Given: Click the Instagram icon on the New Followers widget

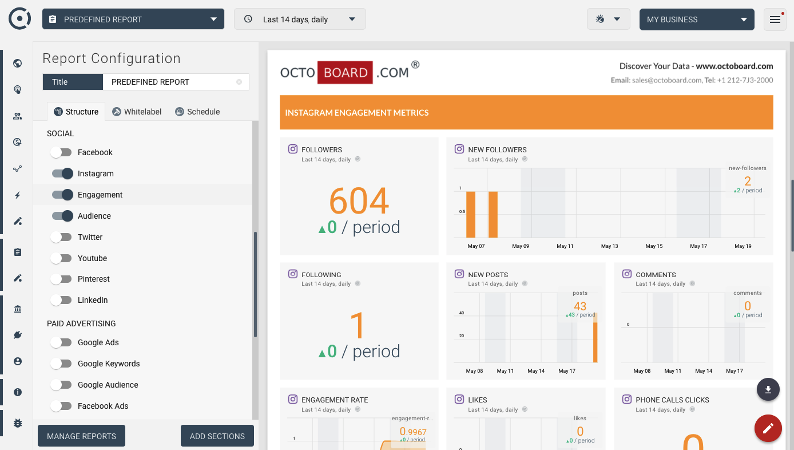Looking at the screenshot, I should (459, 149).
